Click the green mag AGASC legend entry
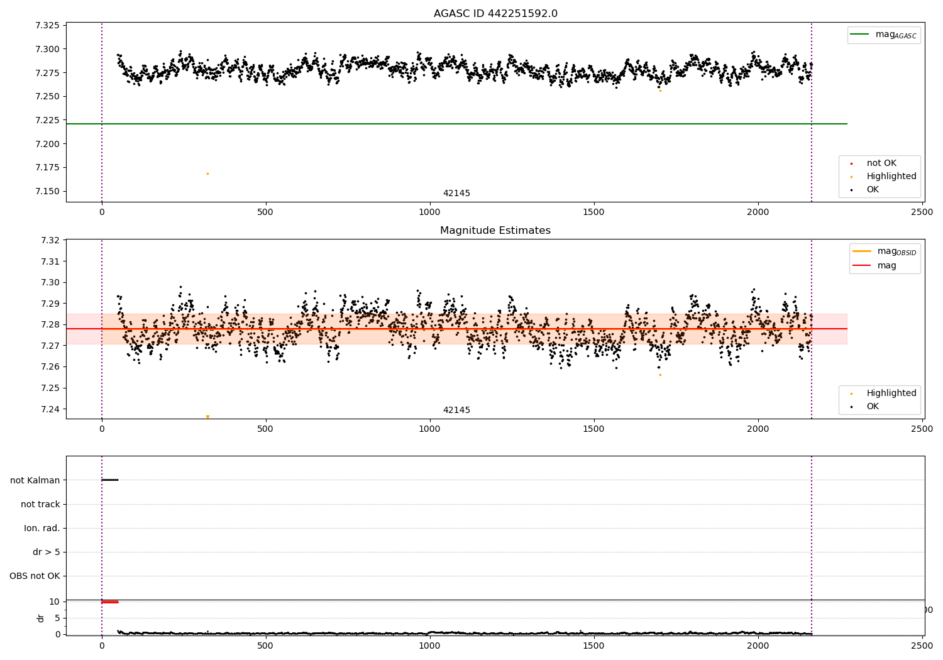Image resolution: width=943 pixels, height=660 pixels. coord(884,35)
